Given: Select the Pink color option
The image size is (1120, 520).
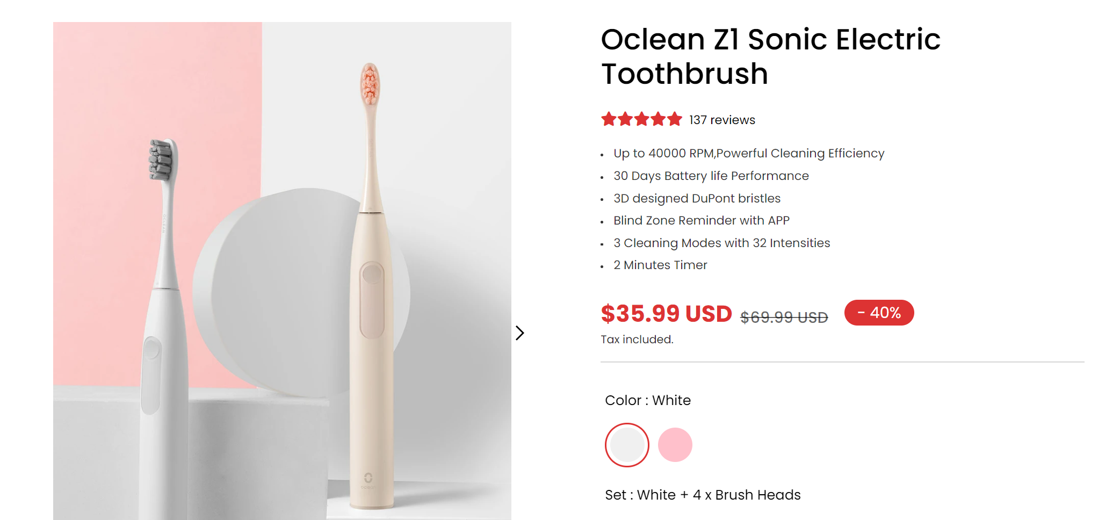Looking at the screenshot, I should (675, 445).
